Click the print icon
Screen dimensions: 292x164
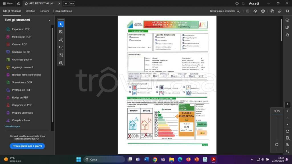263,11
